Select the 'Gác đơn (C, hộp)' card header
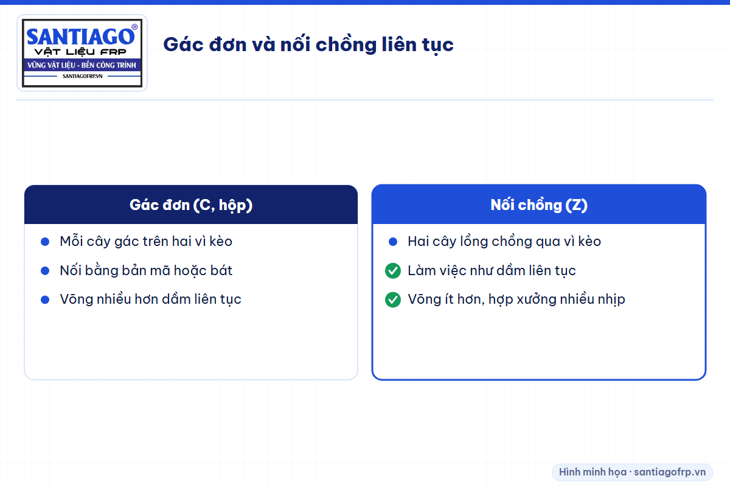The height and width of the screenshot is (487, 730). click(x=191, y=205)
